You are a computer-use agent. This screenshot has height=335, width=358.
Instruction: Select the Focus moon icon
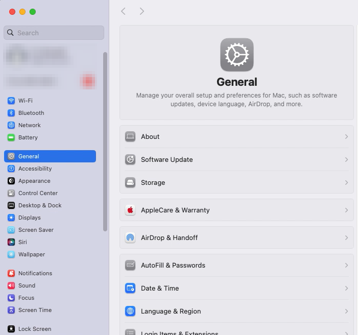[x=11, y=298]
